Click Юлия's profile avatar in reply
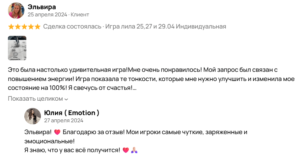The width and height of the screenshot is (307, 161). click(x=33, y=116)
